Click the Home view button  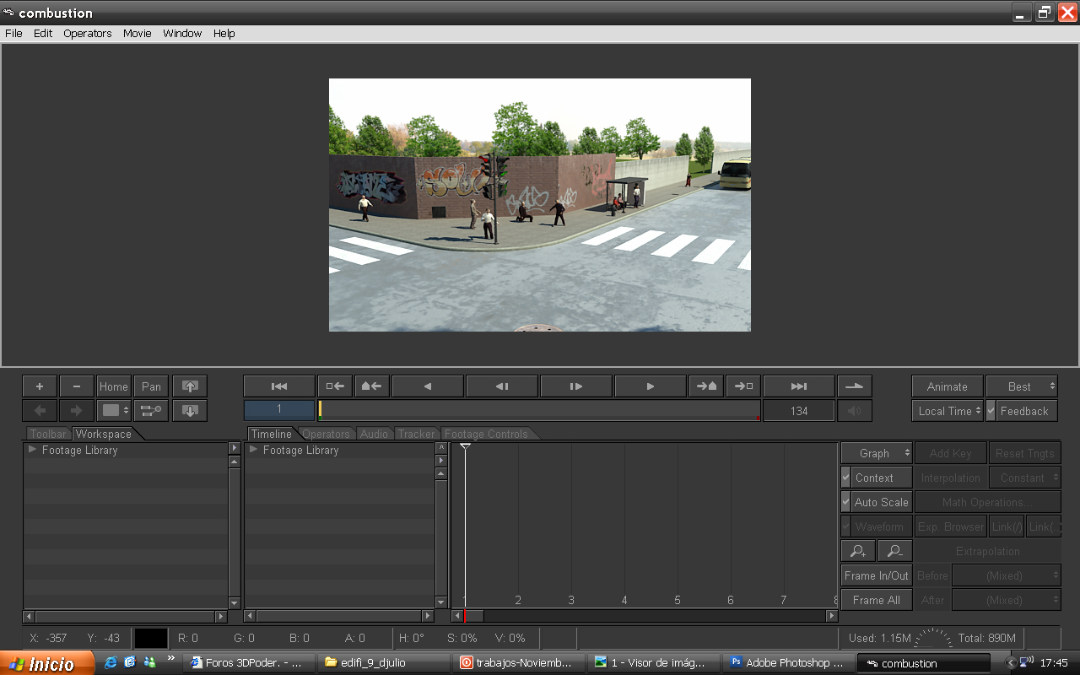point(114,386)
